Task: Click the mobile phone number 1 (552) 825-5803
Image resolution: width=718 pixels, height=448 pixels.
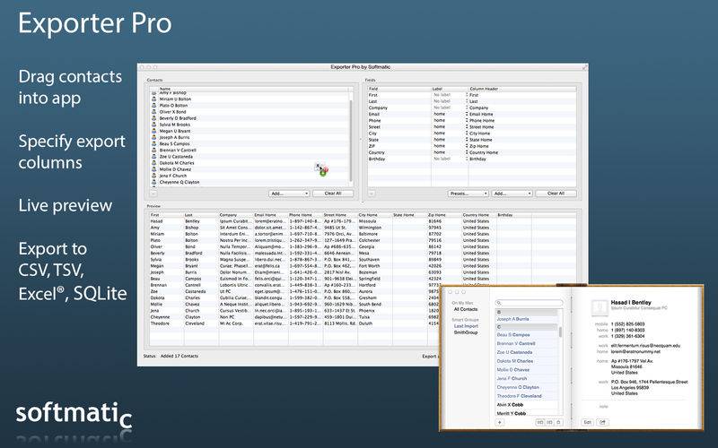Action: click(627, 324)
